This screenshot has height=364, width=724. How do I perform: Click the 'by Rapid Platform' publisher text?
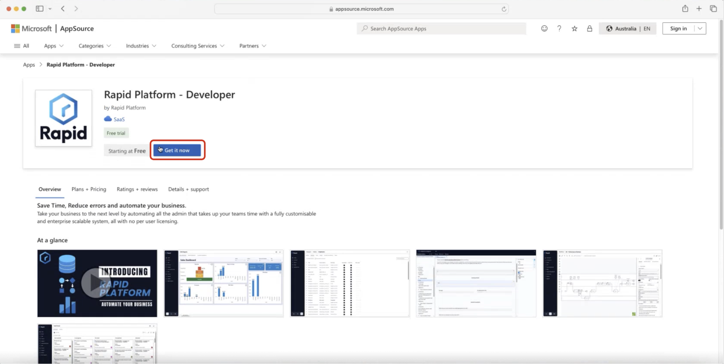[125, 108]
